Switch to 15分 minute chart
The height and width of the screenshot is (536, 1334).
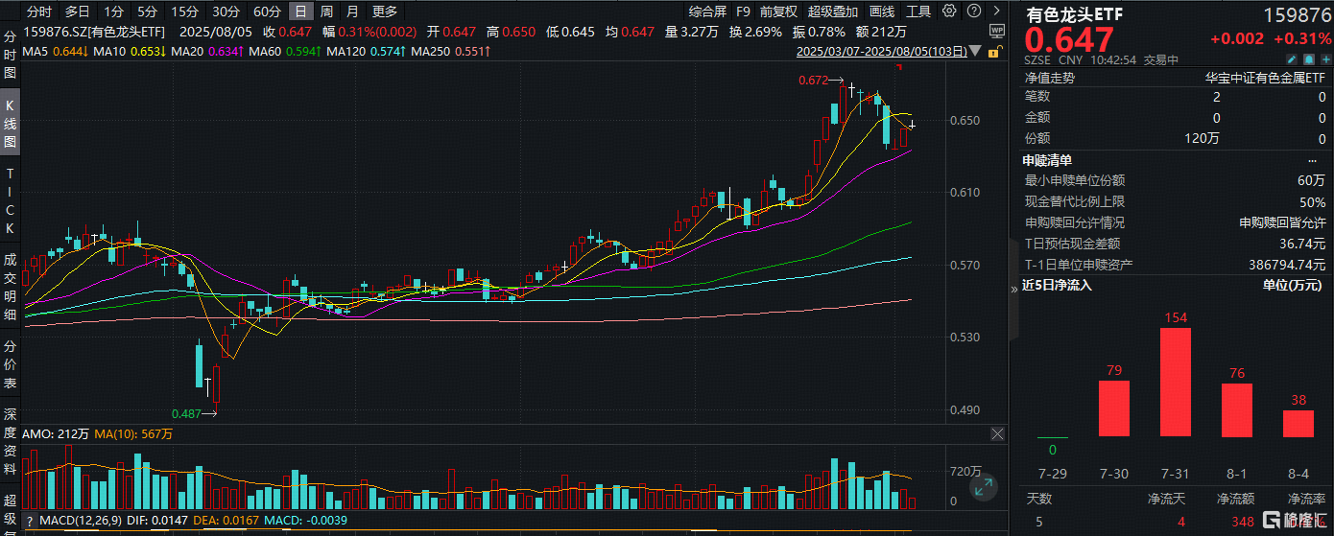[184, 12]
